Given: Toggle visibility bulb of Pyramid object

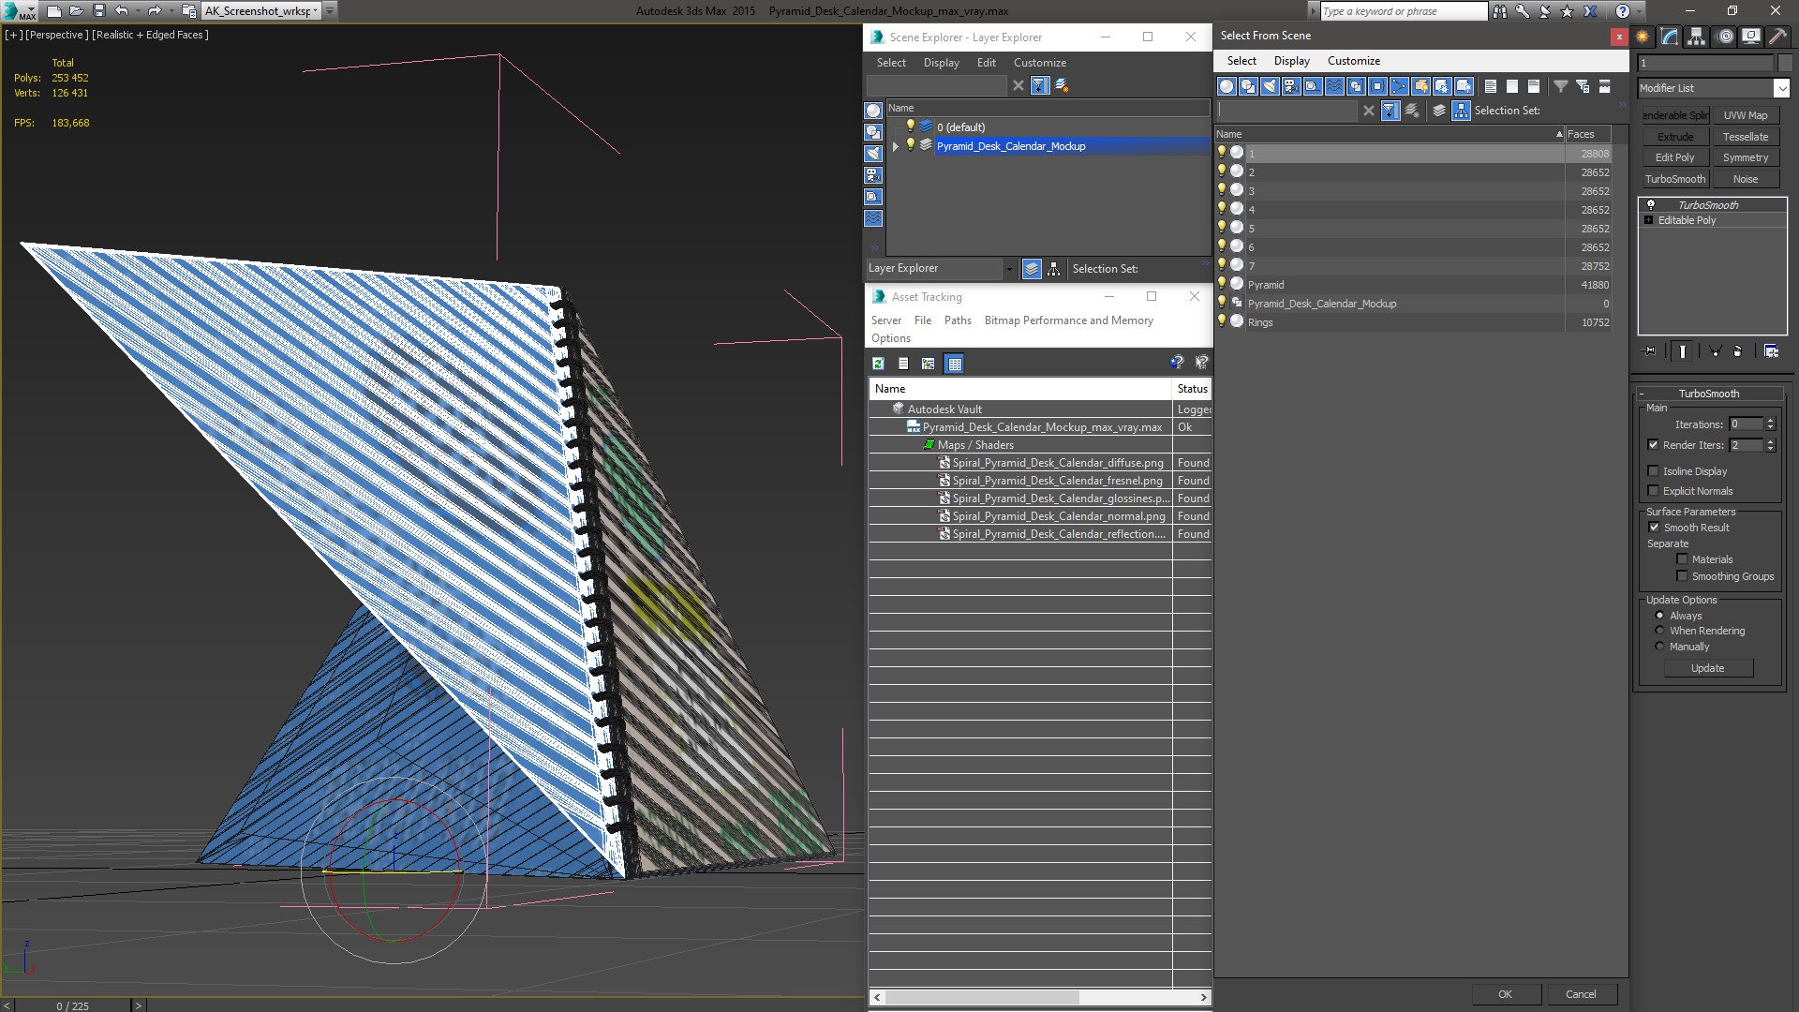Looking at the screenshot, I should [1222, 284].
